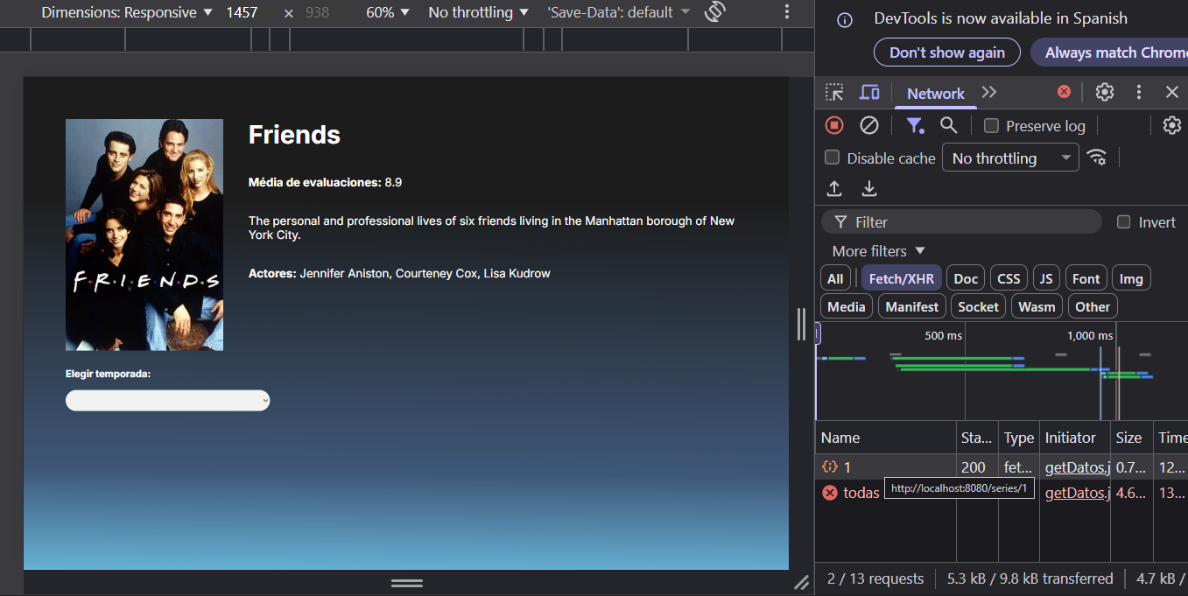Select the request named 1
The image size is (1188, 596).
1002,467
